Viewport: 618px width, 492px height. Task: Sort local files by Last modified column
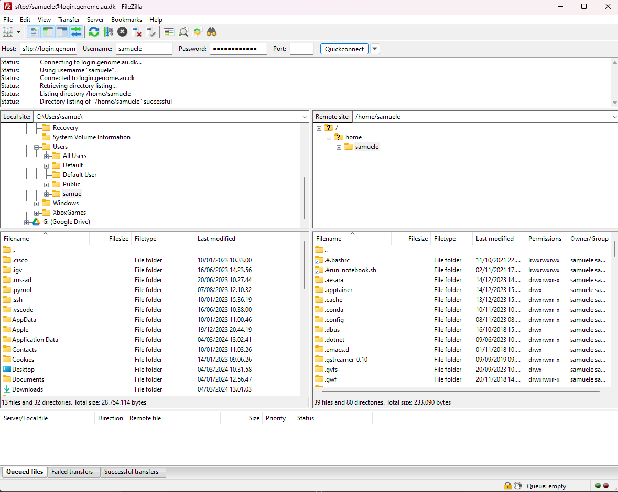pyautogui.click(x=216, y=239)
